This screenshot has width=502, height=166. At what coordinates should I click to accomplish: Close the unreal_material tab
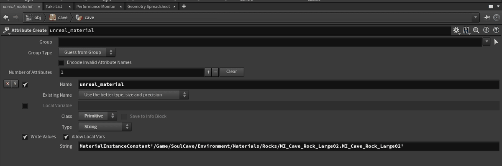(39, 7)
